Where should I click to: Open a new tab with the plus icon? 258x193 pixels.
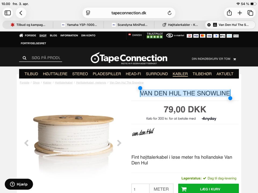click(240, 13)
